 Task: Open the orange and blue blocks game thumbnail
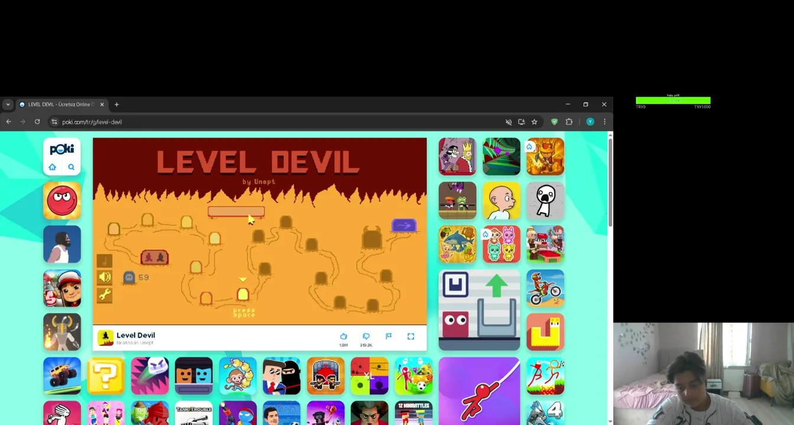point(194,376)
